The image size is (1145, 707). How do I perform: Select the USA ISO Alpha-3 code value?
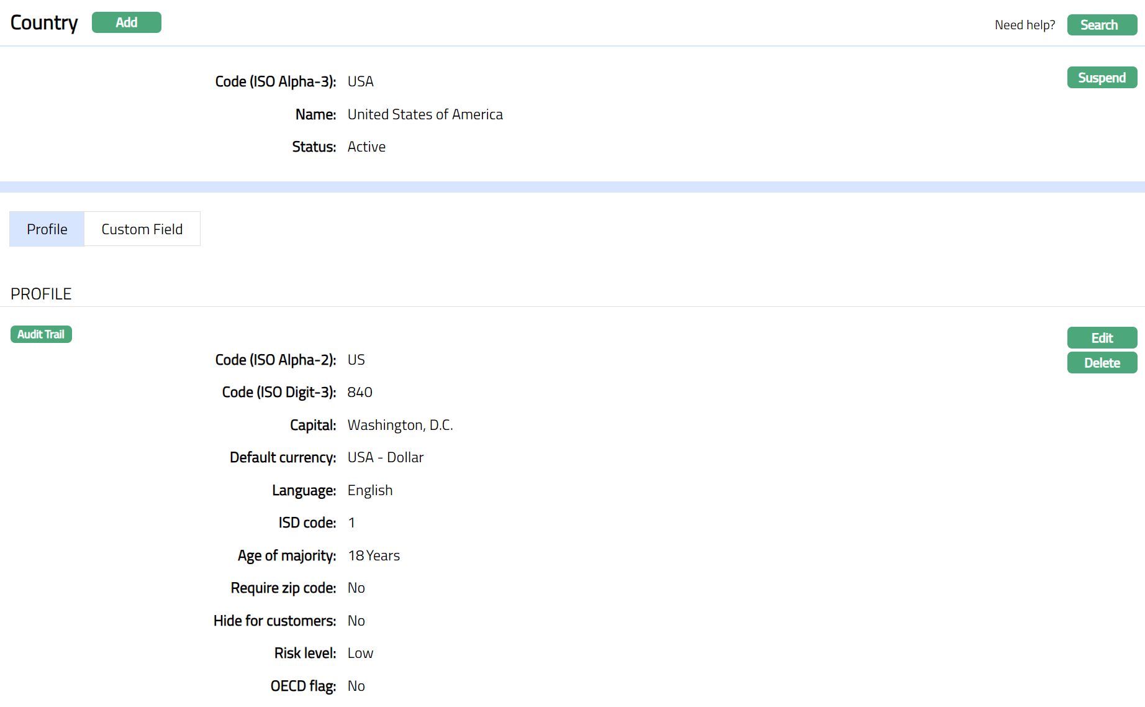point(360,81)
